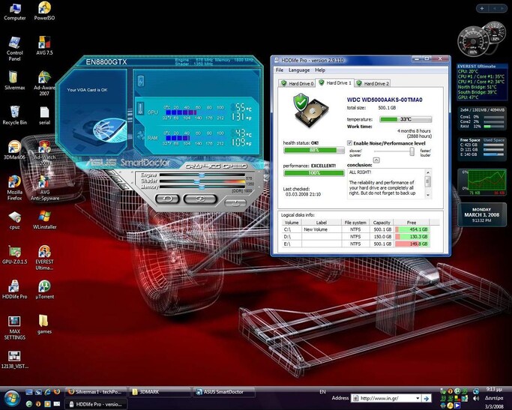
Task: Click the EN language indicator on taskbar
Action: [x=322, y=391]
